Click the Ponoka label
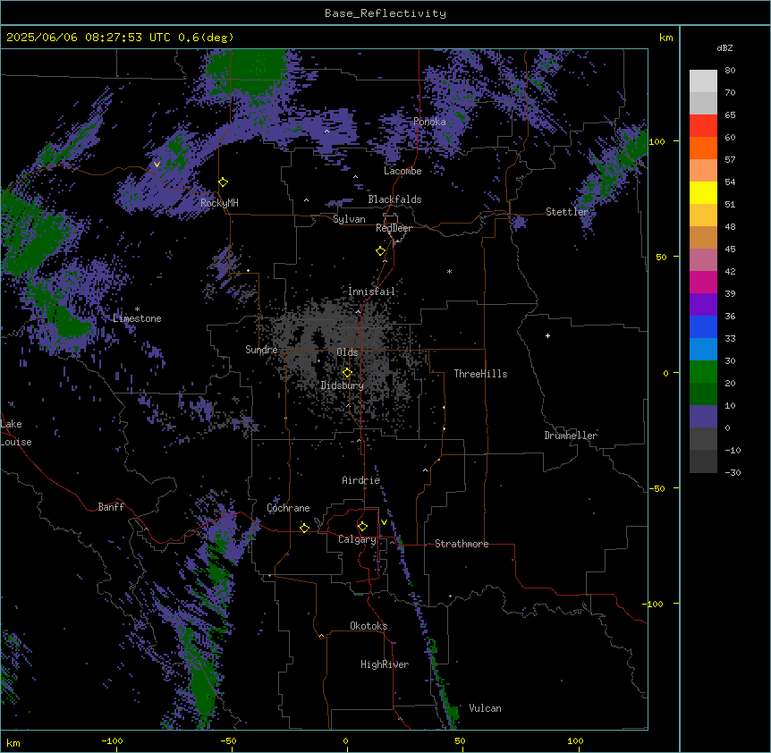This screenshot has width=771, height=753. click(429, 122)
